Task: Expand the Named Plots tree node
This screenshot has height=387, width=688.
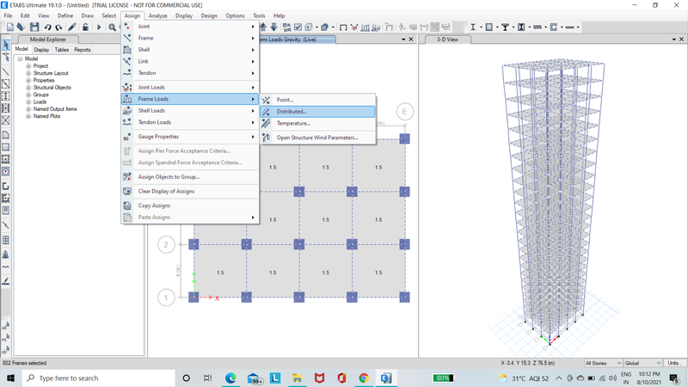Action: (x=28, y=116)
